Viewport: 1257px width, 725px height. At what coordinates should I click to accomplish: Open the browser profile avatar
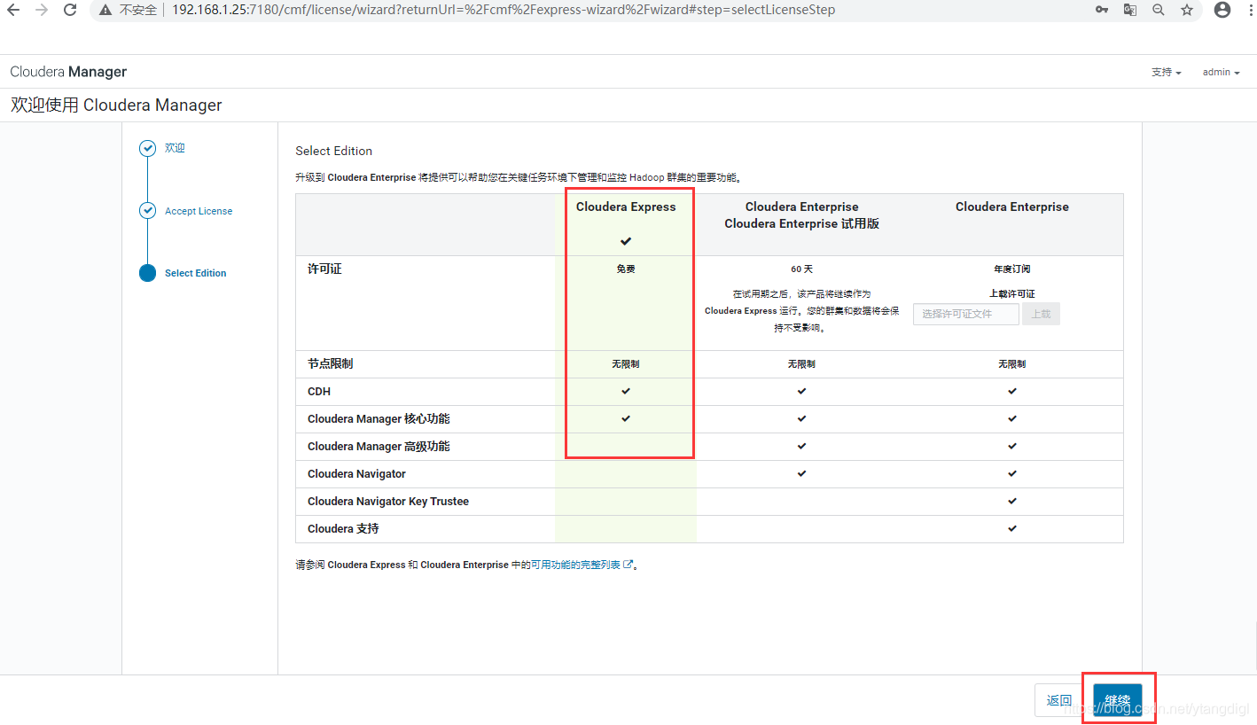point(1222,11)
